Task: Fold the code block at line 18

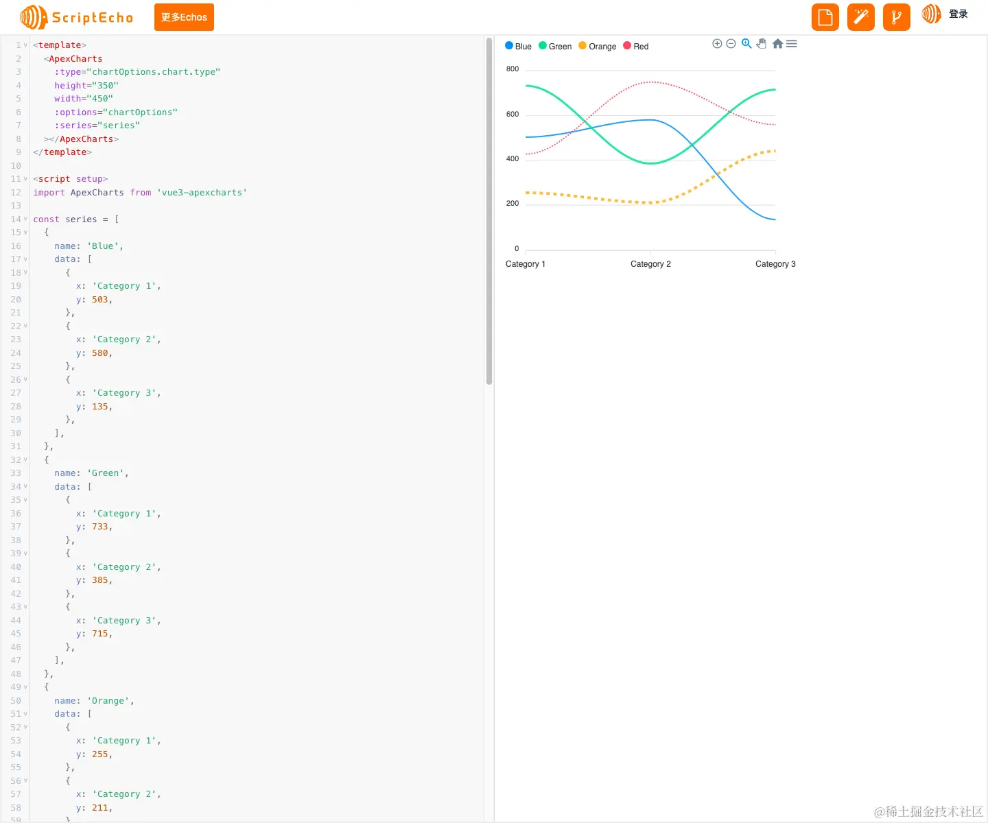Action: tap(26, 273)
